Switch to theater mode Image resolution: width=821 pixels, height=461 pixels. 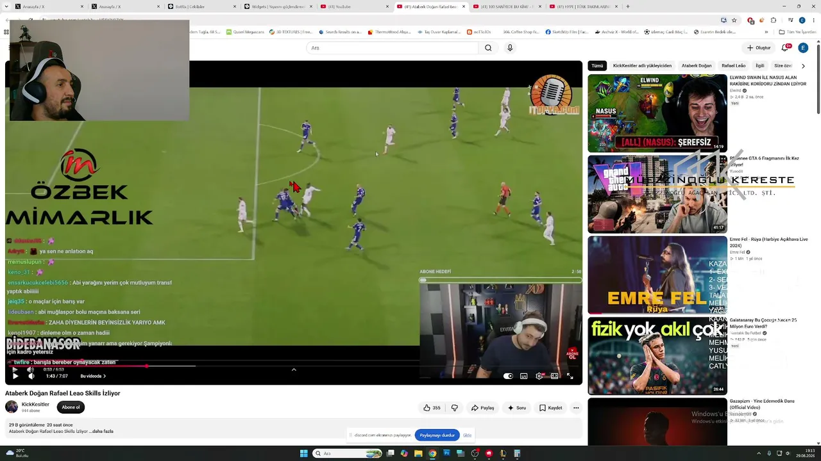tap(554, 376)
